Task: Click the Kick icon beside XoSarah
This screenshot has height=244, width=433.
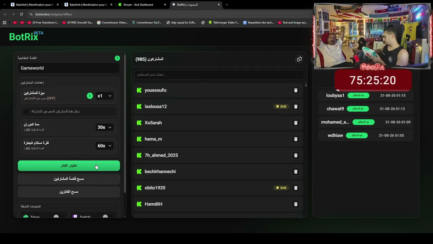Action: pos(139,123)
